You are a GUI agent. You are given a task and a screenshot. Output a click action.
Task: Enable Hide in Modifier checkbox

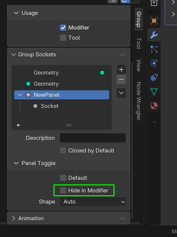[x=63, y=190]
